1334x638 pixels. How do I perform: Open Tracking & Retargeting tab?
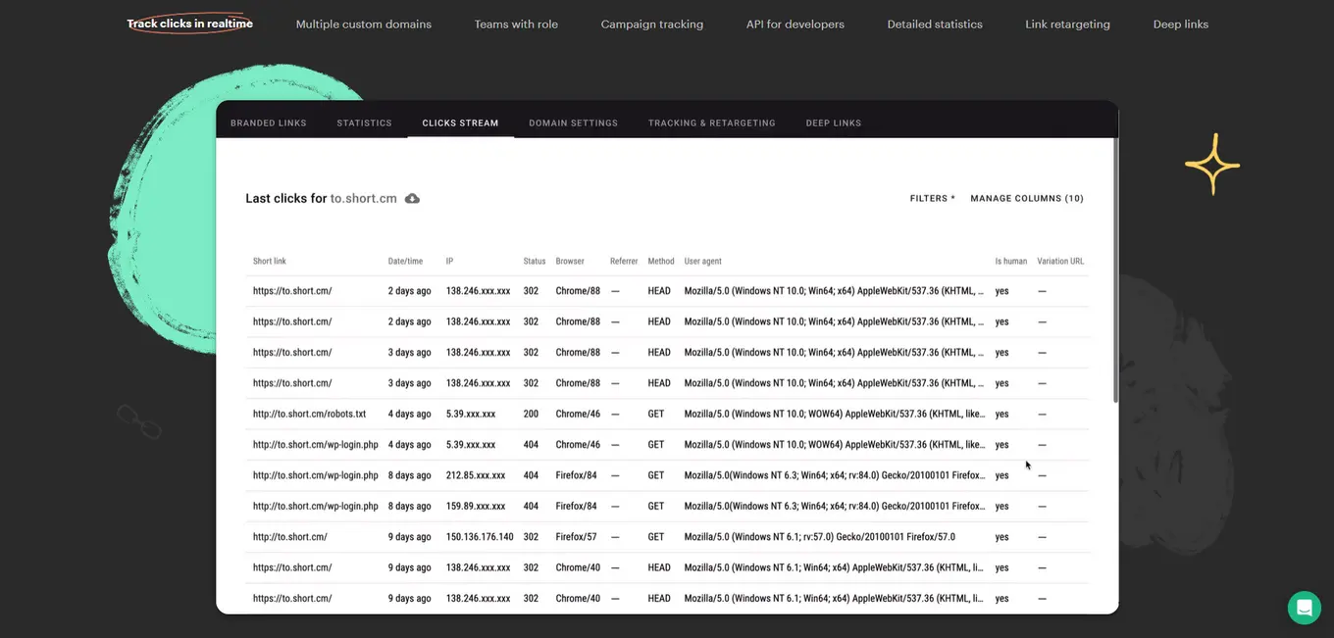(711, 123)
